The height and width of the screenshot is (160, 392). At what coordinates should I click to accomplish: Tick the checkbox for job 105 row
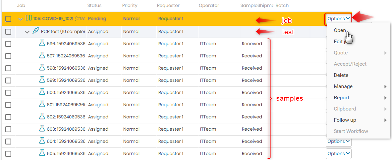pos(8,19)
